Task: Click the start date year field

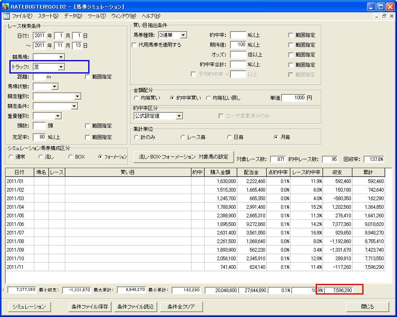Action: pyautogui.click(x=39, y=36)
